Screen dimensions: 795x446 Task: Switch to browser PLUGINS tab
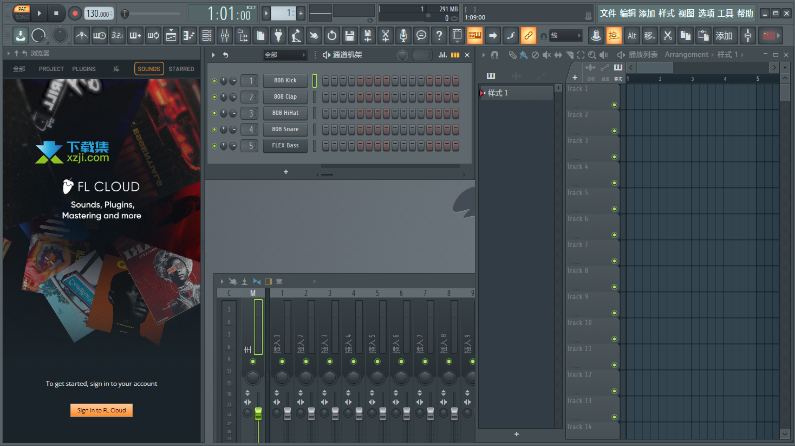[x=84, y=69]
